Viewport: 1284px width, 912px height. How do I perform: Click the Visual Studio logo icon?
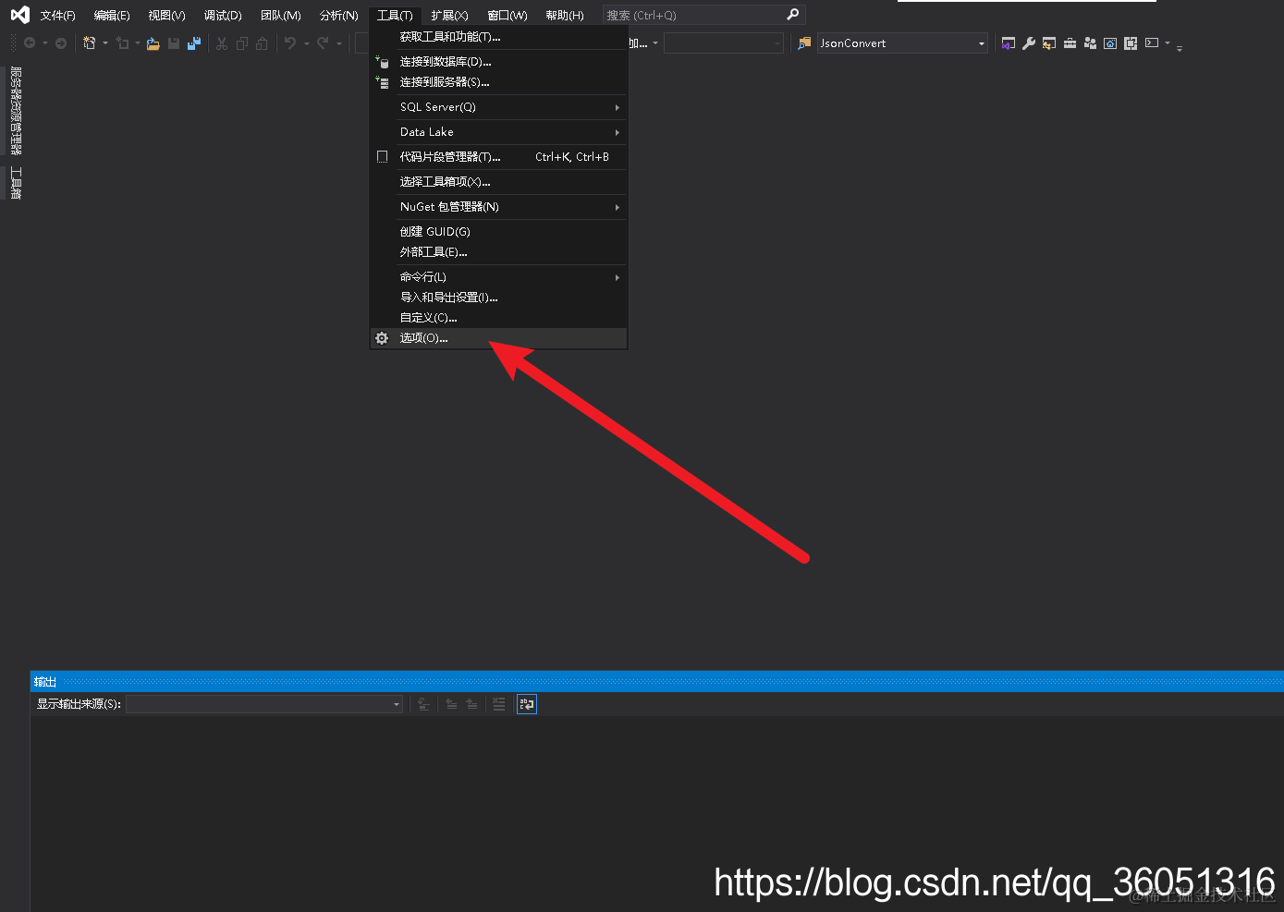pos(19,15)
